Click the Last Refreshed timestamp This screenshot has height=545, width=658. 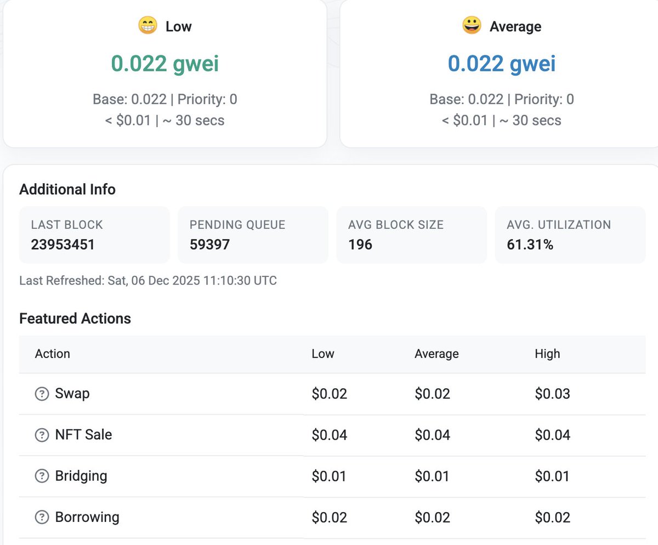point(147,280)
